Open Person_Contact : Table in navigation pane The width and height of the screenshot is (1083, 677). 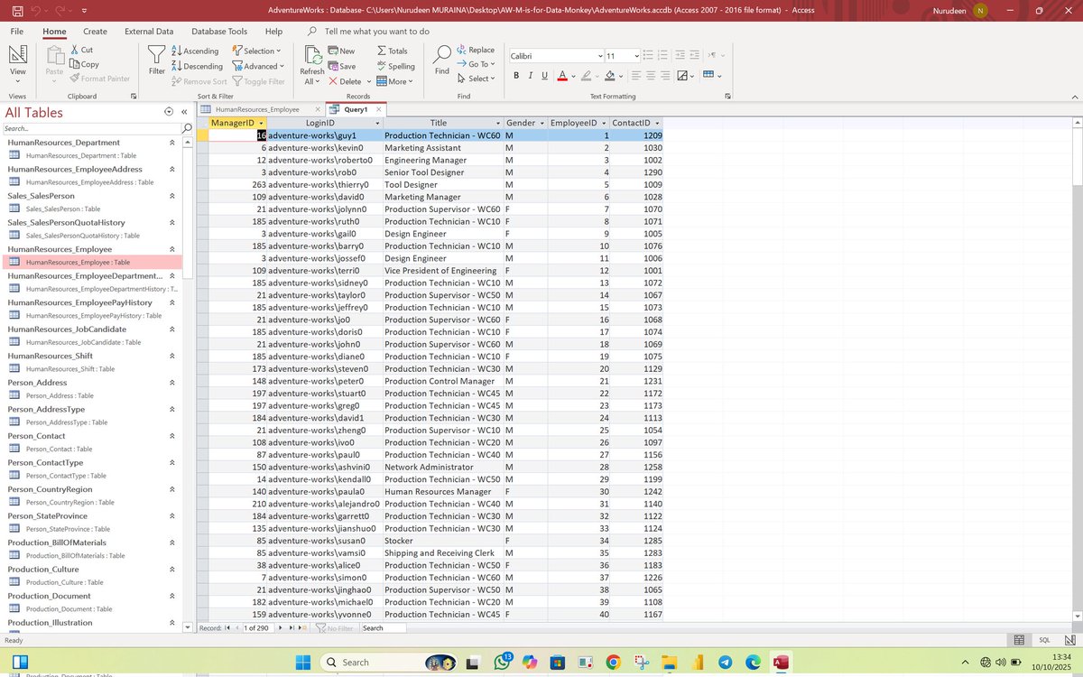point(59,449)
